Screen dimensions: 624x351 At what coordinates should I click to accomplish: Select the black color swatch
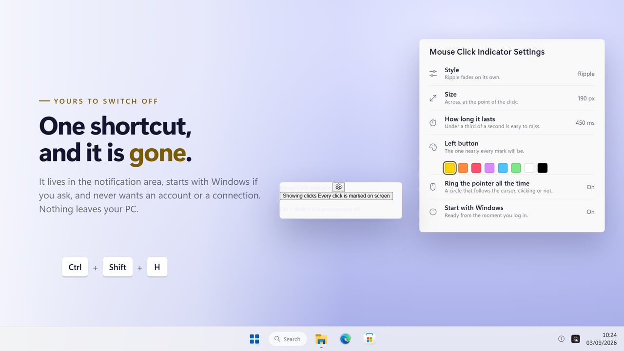[543, 168]
